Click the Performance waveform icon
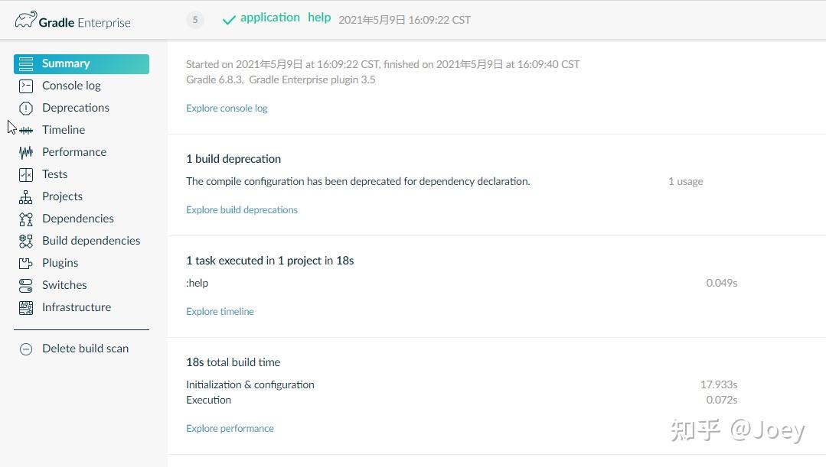The height and width of the screenshot is (467, 826). pyautogui.click(x=26, y=152)
